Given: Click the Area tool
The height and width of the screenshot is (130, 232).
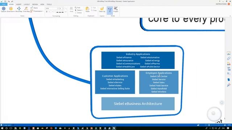Looking at the screenshot, I should (x=71, y=9).
